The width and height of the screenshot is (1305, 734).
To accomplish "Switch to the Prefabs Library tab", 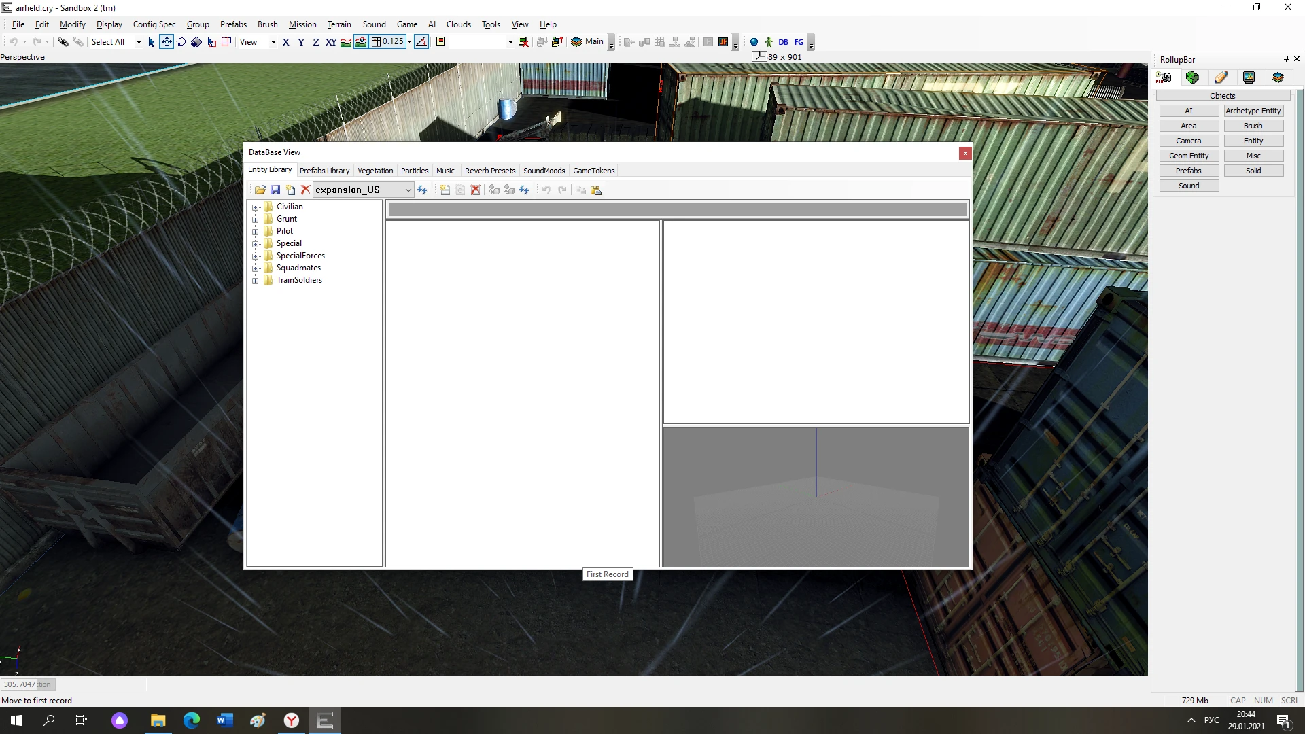I will pos(324,171).
